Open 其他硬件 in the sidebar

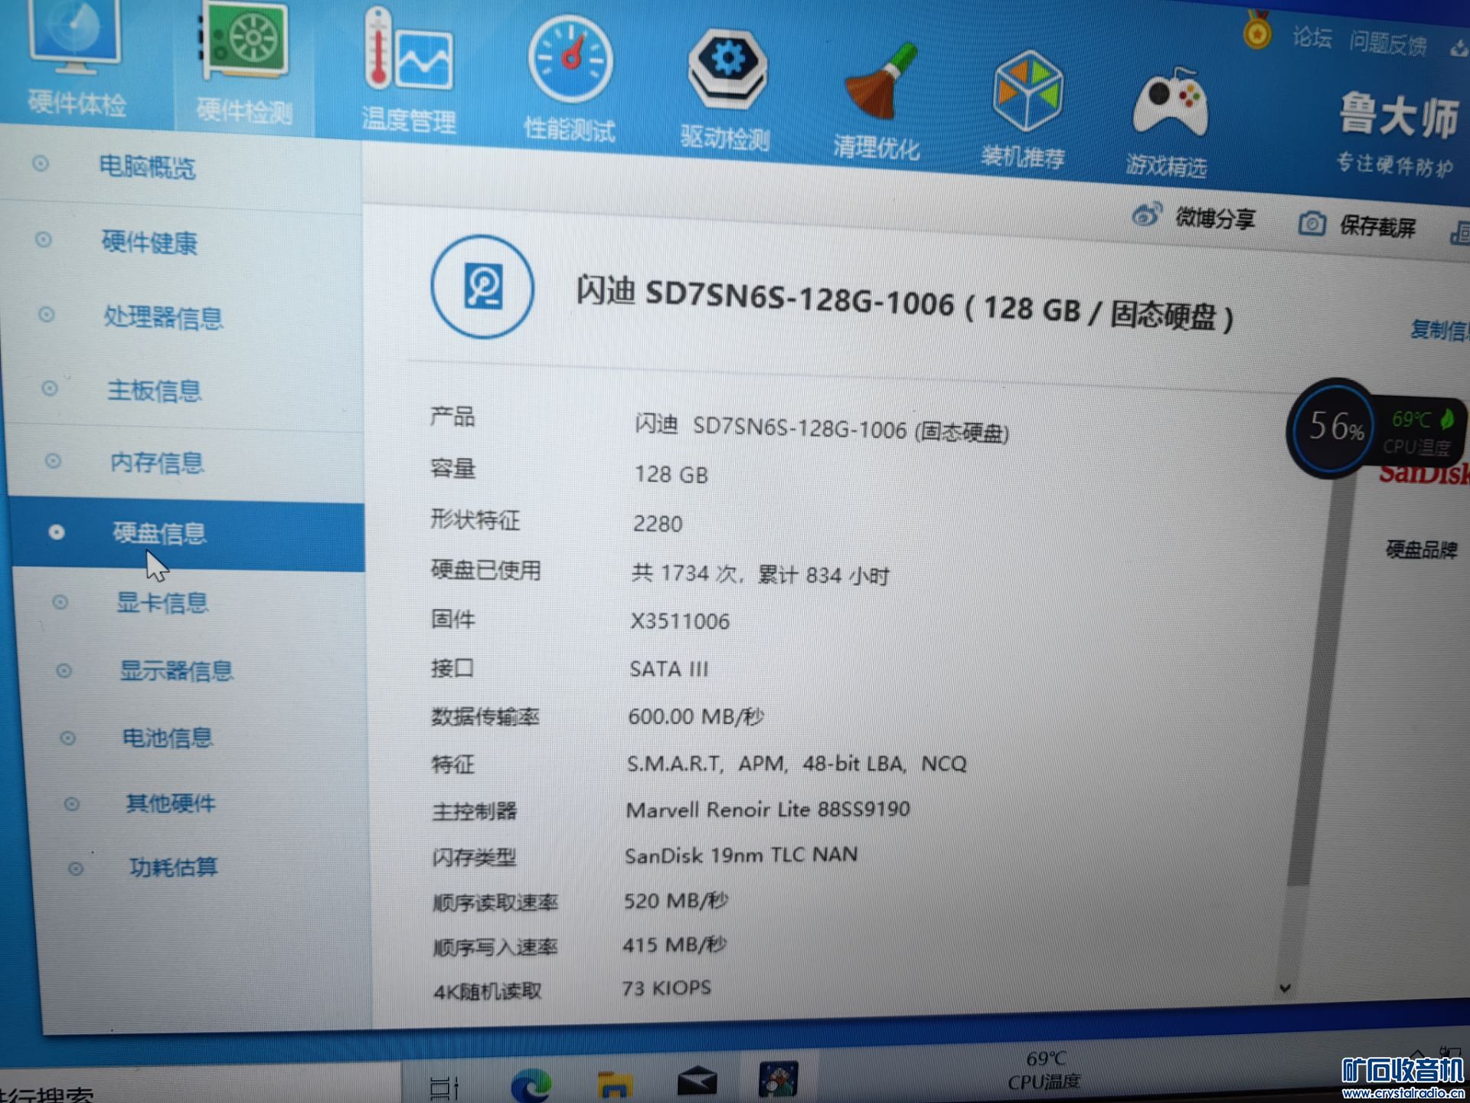[x=170, y=803]
